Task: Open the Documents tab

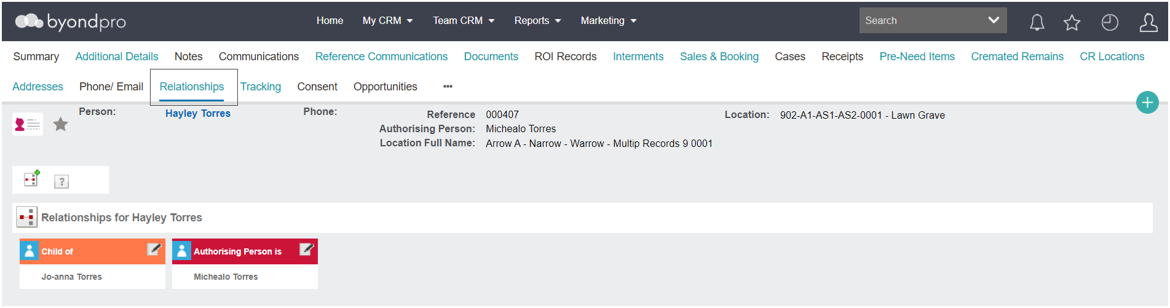Action: tap(491, 57)
